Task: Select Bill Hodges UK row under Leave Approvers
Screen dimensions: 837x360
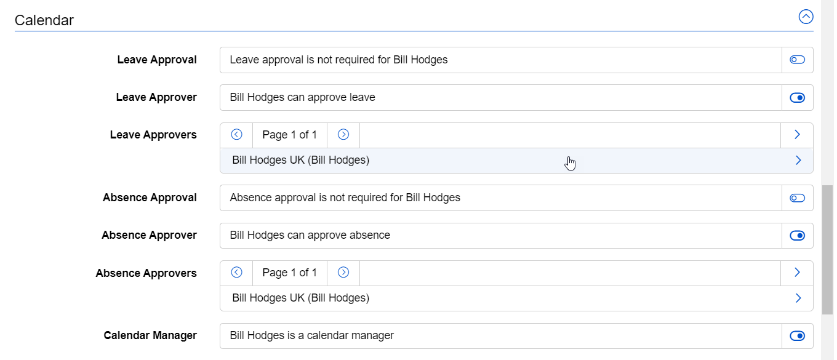Action: click(x=516, y=161)
